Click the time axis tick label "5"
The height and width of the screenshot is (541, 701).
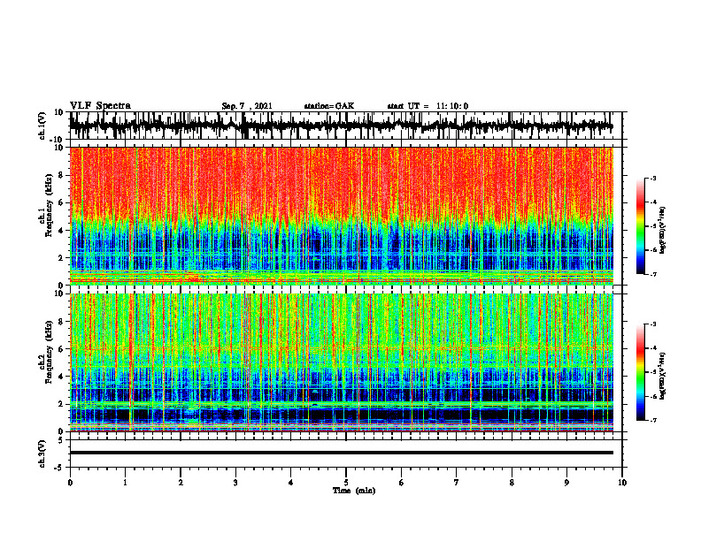point(346,483)
